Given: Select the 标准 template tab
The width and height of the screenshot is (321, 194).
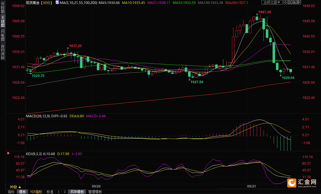Looking at the screenshot, I should point(50,192).
